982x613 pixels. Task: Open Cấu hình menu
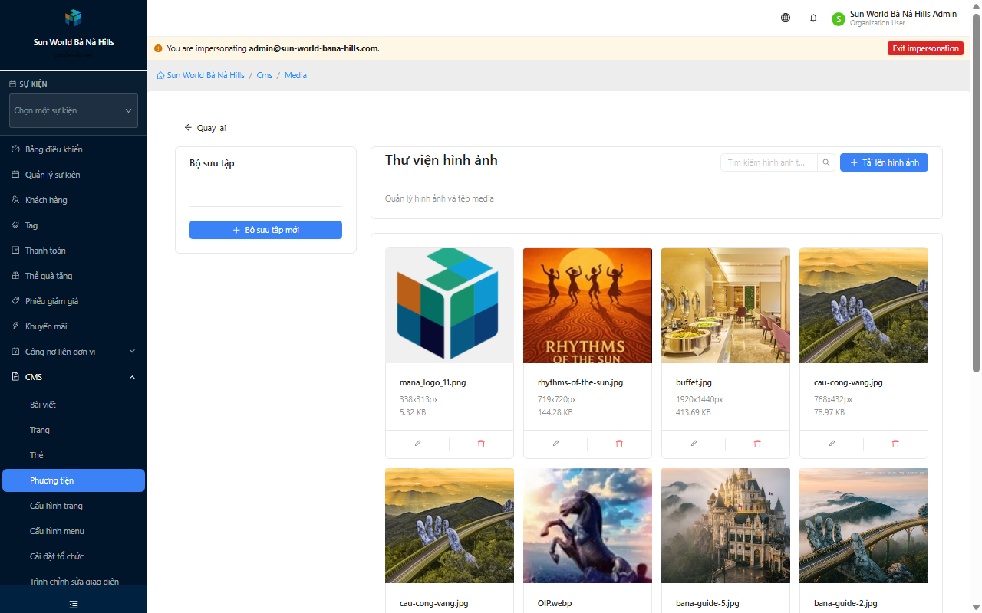tap(74, 531)
